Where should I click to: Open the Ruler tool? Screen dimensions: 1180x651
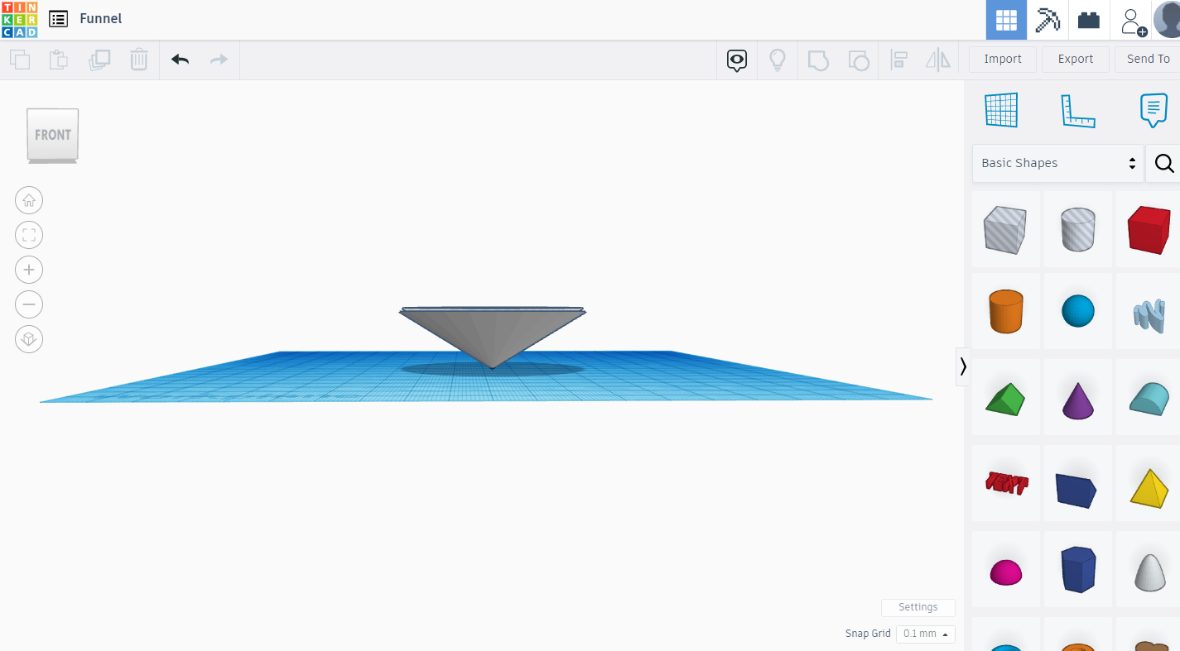tap(1078, 110)
